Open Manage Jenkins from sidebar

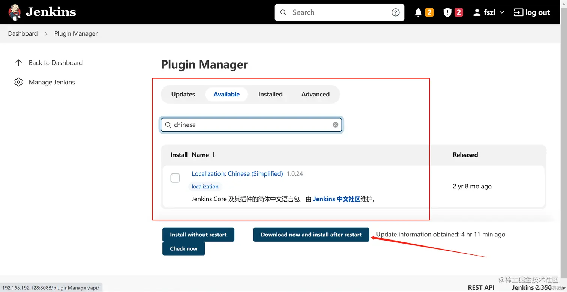tap(52, 82)
